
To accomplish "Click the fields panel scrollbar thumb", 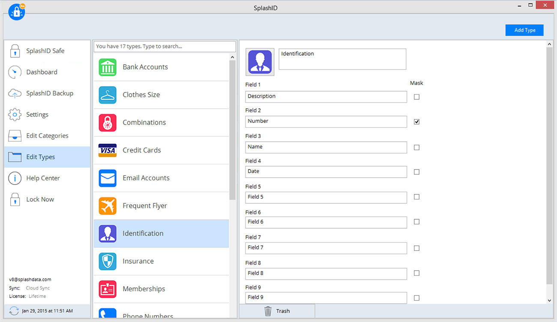I will [550, 166].
